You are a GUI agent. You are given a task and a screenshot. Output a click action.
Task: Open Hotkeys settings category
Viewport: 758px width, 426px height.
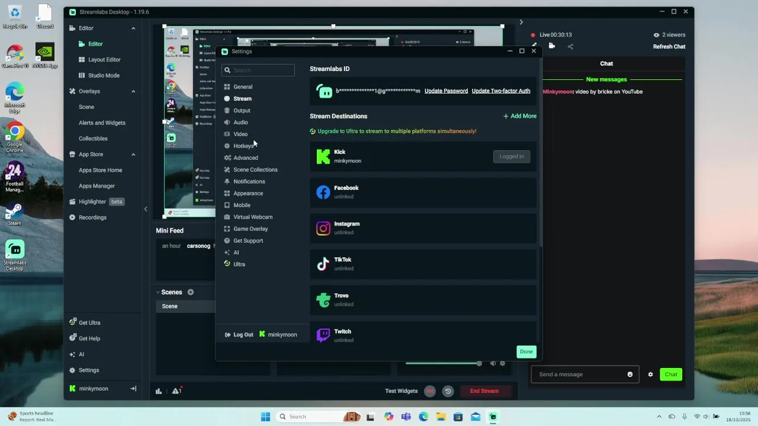243,146
